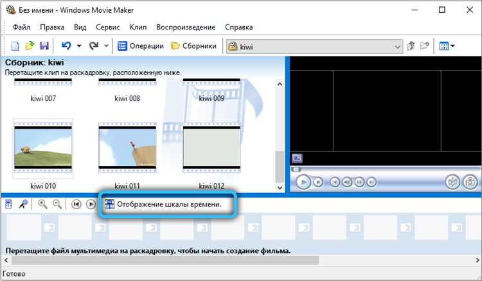Viewport: 482px width, 281px height.
Task: Expand the redo history dropdown arrow
Action: tap(106, 46)
